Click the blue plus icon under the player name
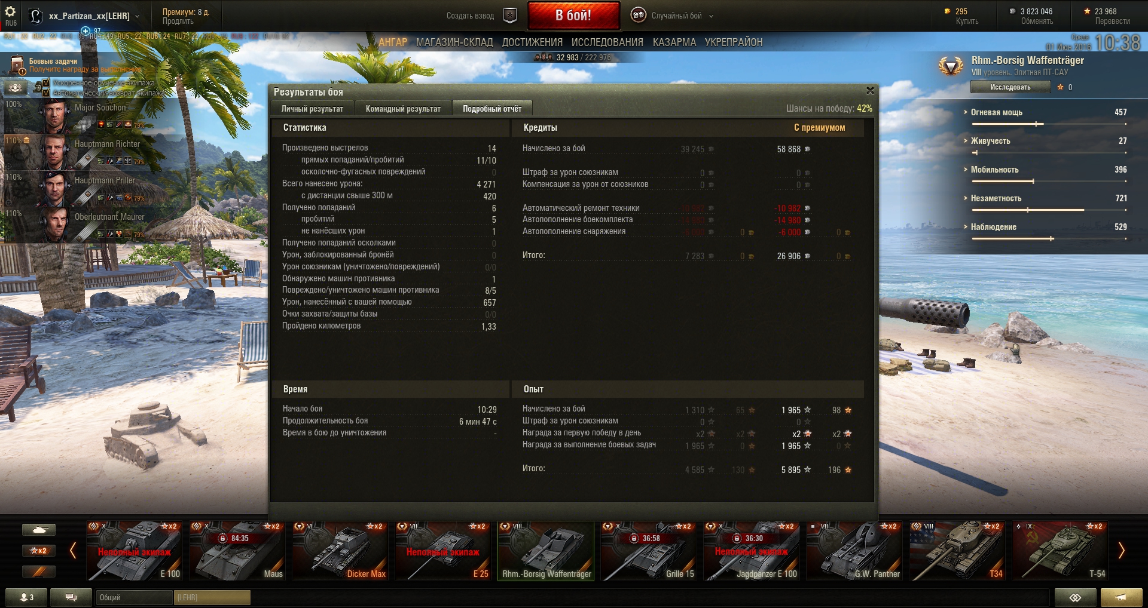The image size is (1148, 608). pyautogui.click(x=86, y=31)
